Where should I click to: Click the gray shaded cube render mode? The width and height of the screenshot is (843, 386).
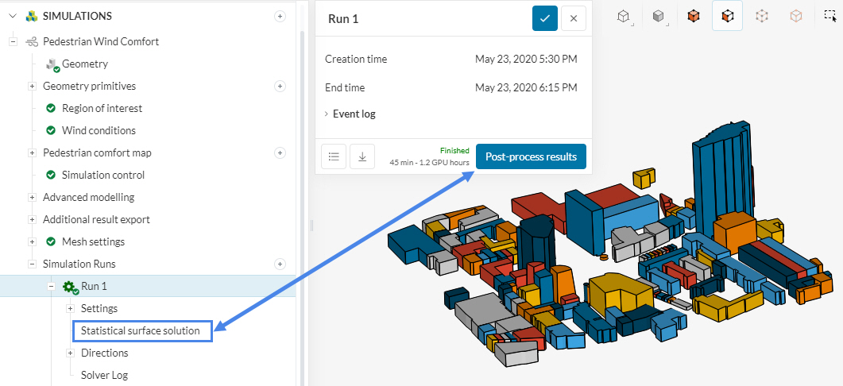[x=659, y=16]
